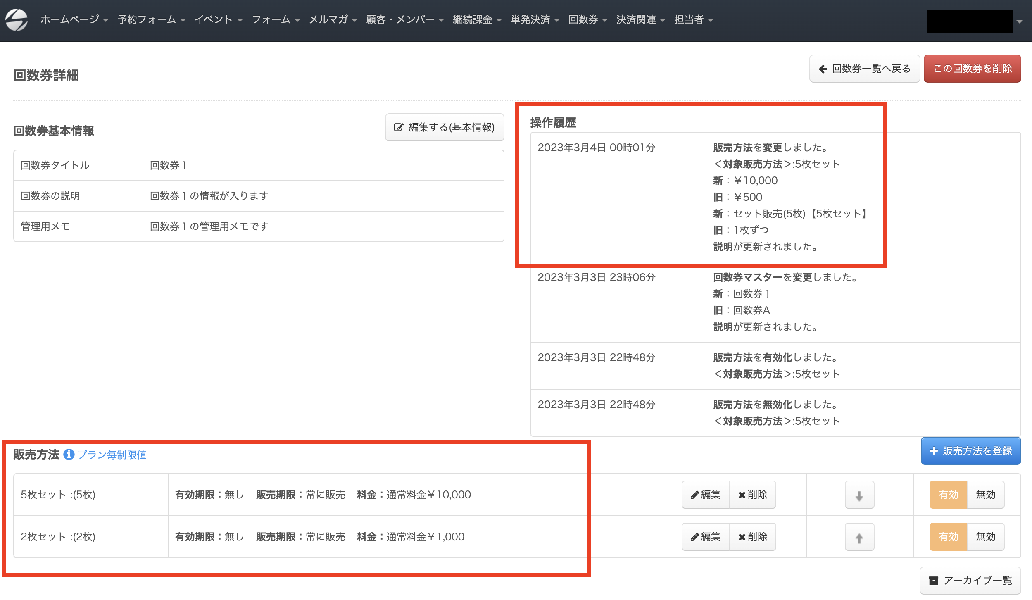Open the 予約フォーム dropdown
The height and width of the screenshot is (600, 1032).
tap(152, 19)
